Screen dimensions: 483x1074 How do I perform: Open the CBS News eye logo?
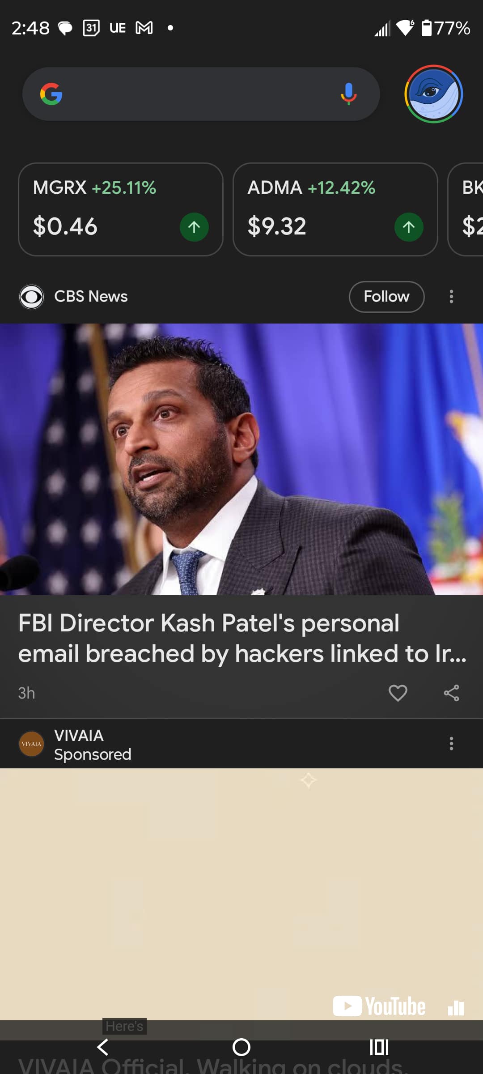(31, 296)
